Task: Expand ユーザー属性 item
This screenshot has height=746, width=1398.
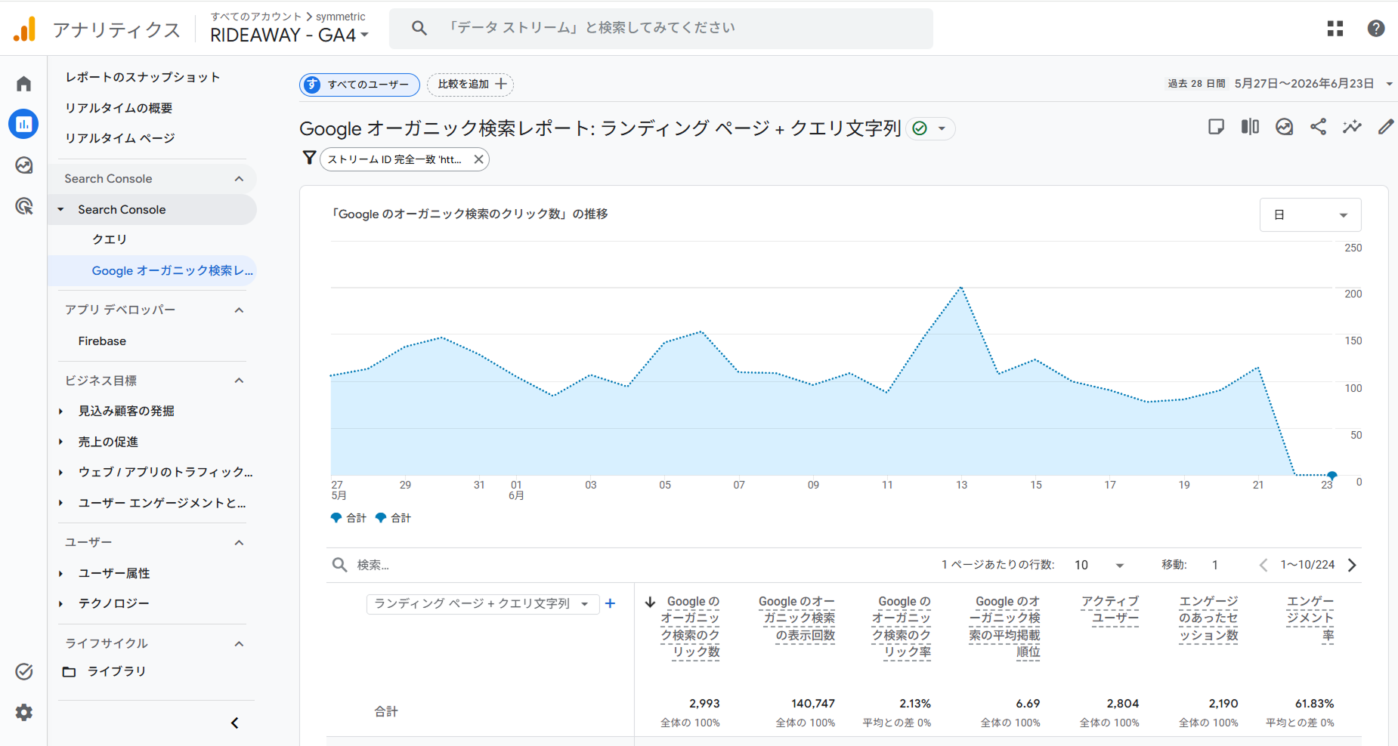Action: click(60, 574)
